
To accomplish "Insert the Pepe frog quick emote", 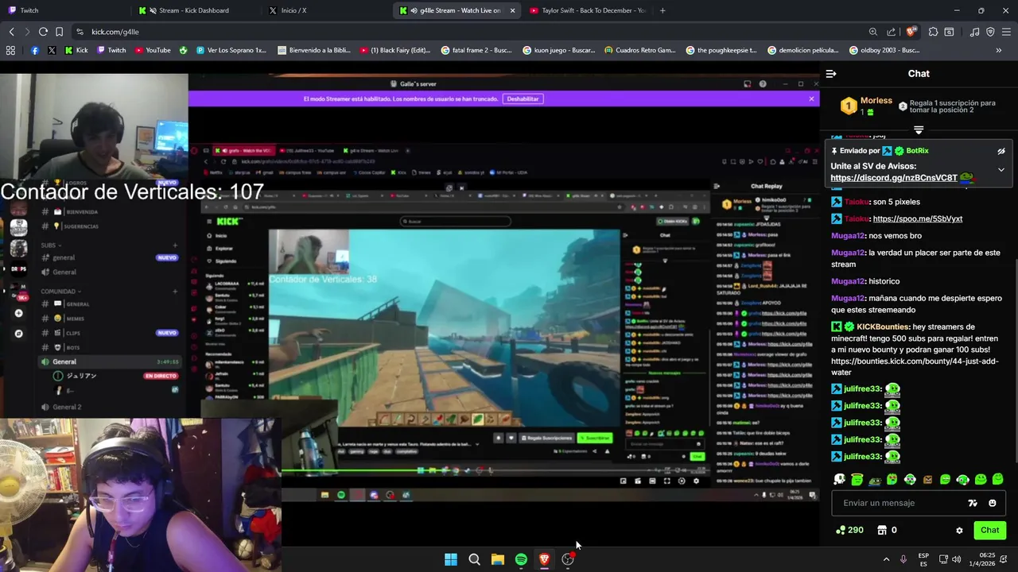I will pos(875,480).
